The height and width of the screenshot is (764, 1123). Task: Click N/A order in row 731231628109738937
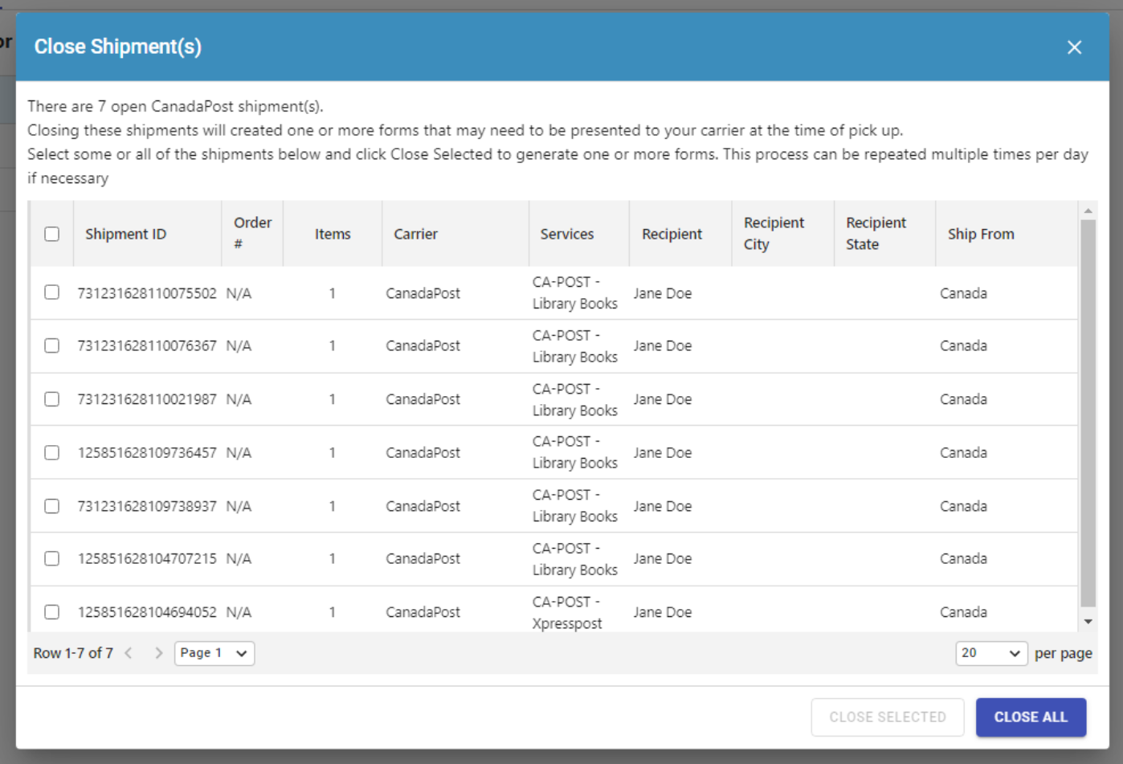click(239, 506)
